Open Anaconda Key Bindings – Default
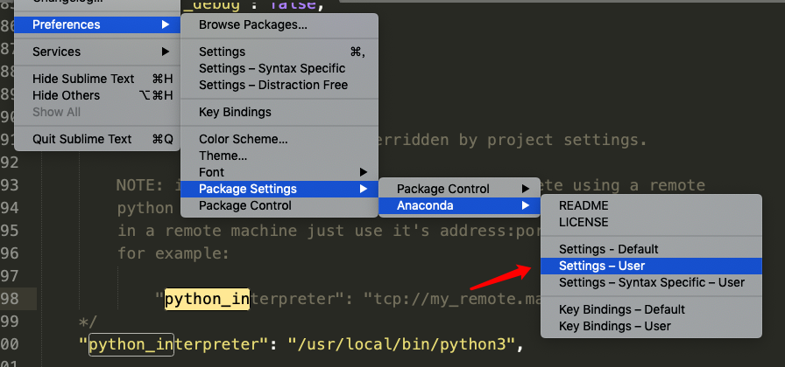Image resolution: width=785 pixels, height=367 pixels. (651, 309)
